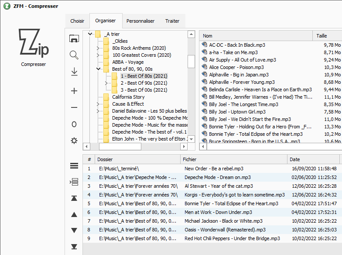
Task: Sort files by the Nom column header
Action: tap(256, 36)
